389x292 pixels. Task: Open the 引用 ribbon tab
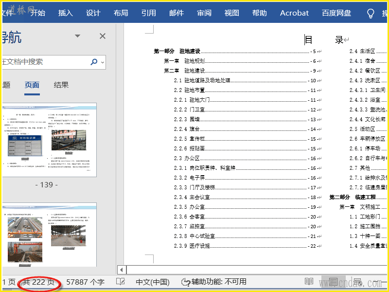point(148,13)
